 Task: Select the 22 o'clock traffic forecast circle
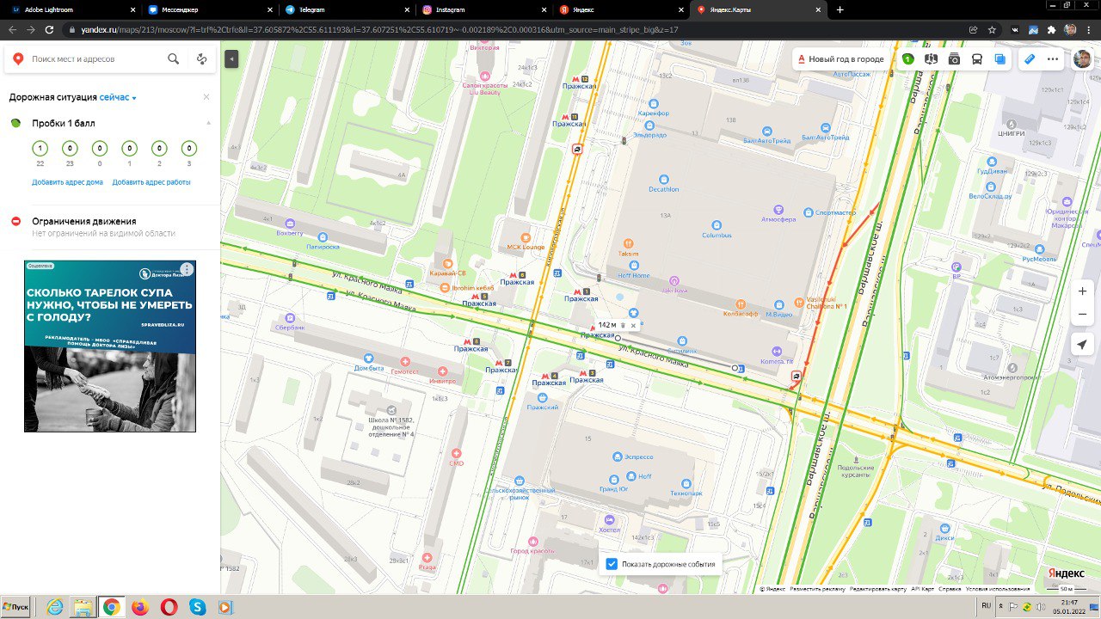(x=40, y=150)
